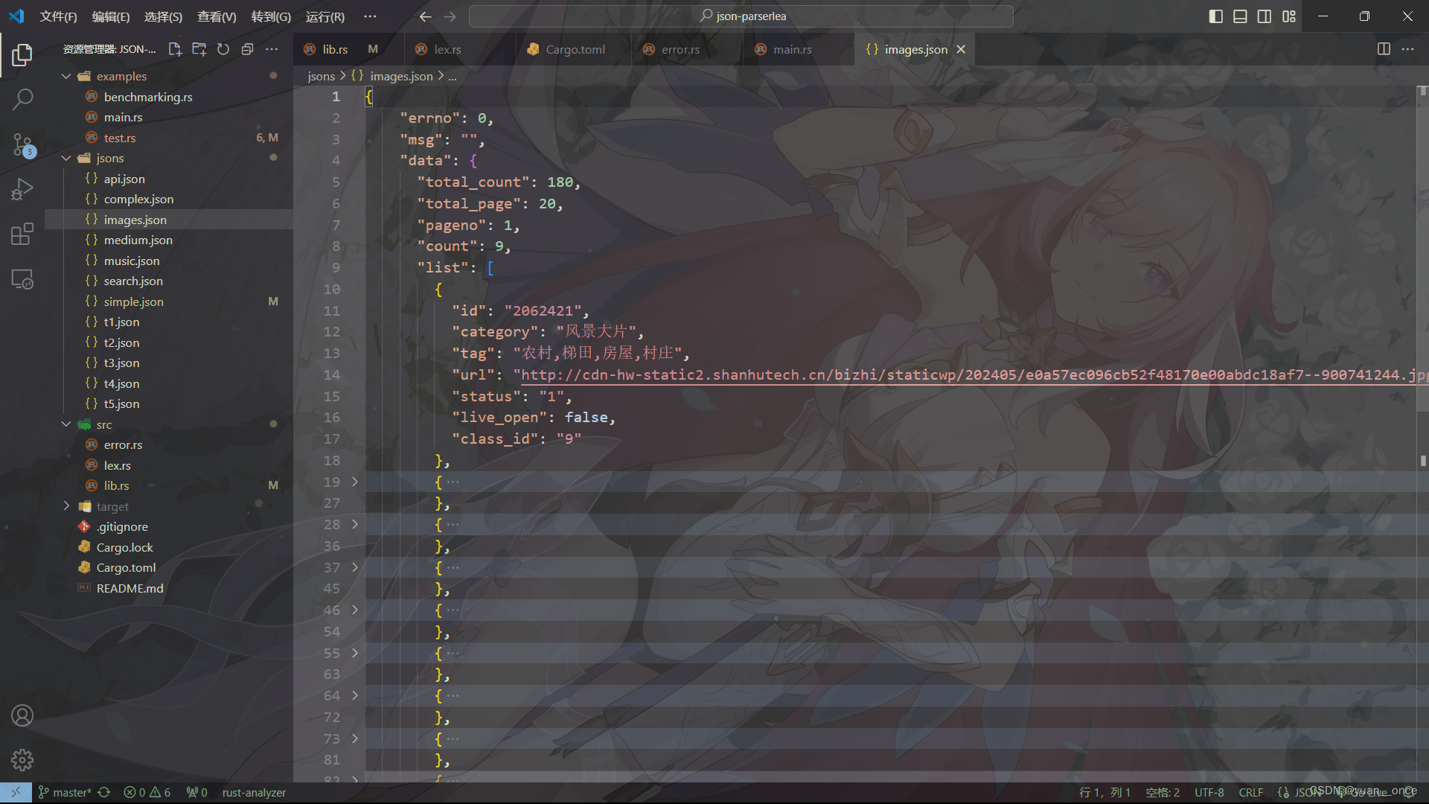This screenshot has width=1429, height=804.
Task: Click the Split Editor Right icon
Action: click(x=1384, y=49)
